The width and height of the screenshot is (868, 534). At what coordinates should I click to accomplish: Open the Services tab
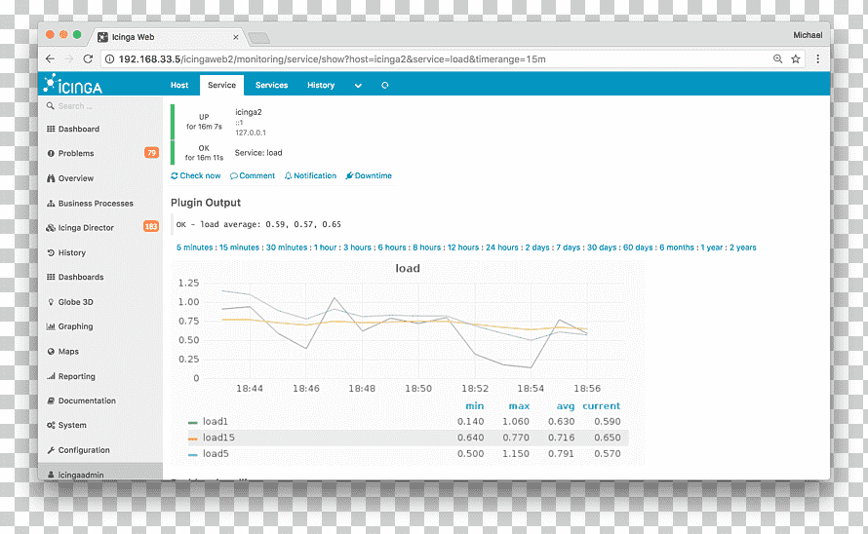(271, 85)
